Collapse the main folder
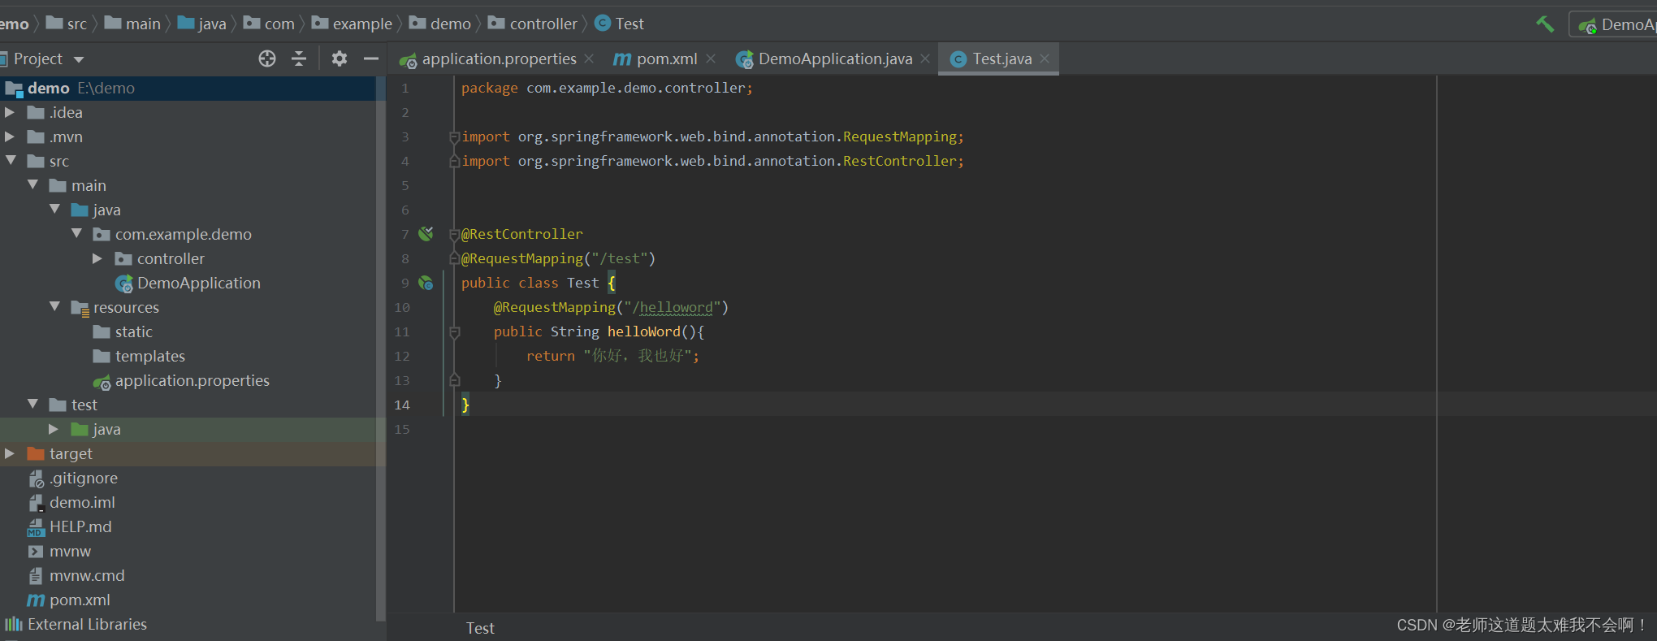Screen dimensions: 1657x641 click(x=32, y=185)
